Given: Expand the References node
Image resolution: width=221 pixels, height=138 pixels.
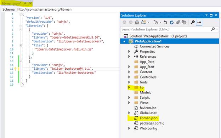Looking at the screenshot, I should [x=129, y=57].
